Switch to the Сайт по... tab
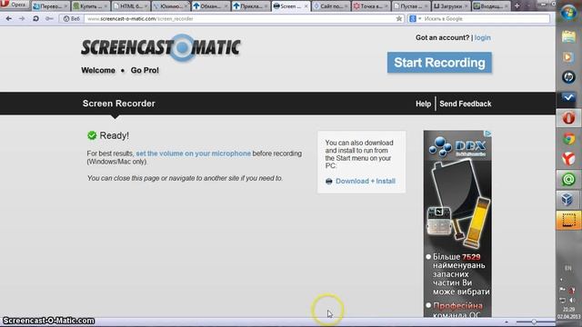 click(330, 6)
